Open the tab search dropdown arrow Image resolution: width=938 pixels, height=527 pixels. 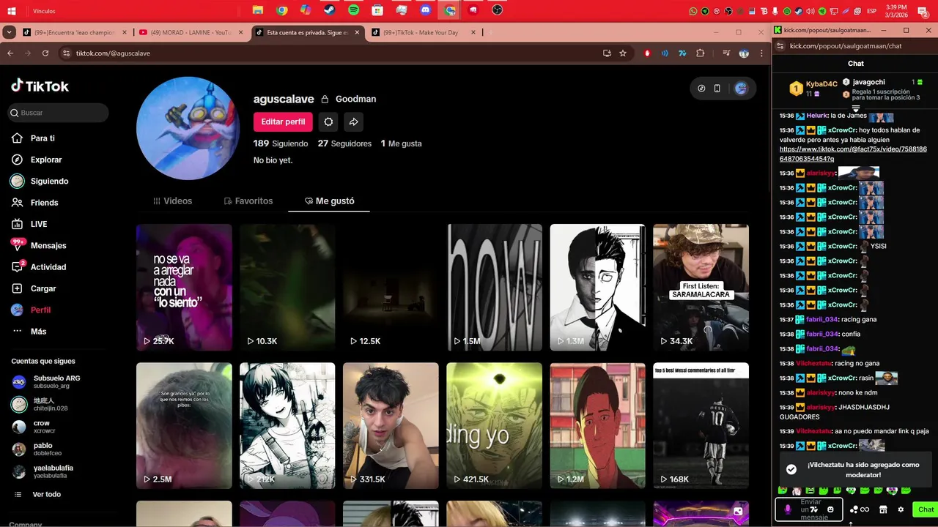[x=9, y=32]
